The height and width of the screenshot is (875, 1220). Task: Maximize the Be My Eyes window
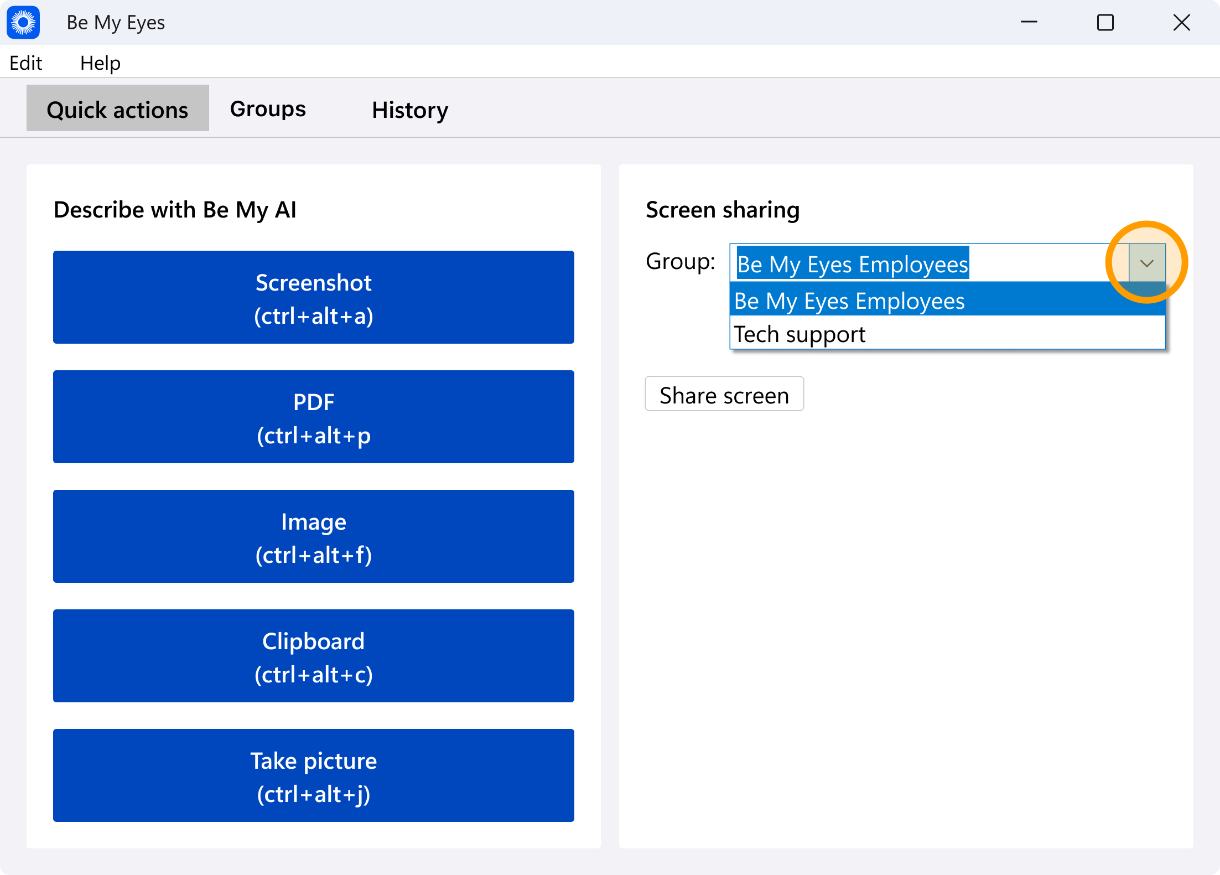pyautogui.click(x=1105, y=23)
